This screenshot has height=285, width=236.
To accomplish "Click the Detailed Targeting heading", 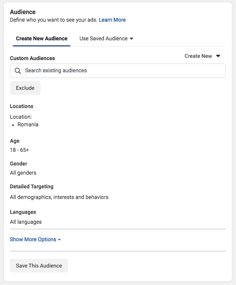I will click(32, 186).
